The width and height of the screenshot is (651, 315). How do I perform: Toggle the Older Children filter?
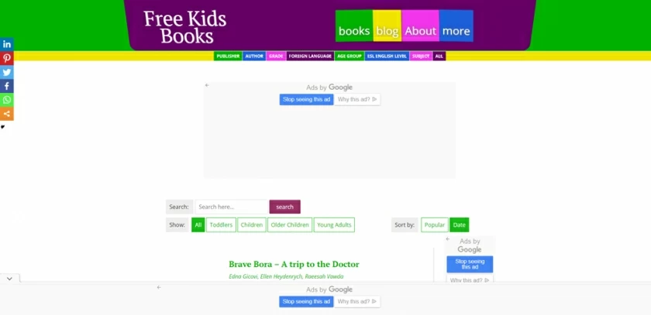tap(290, 225)
